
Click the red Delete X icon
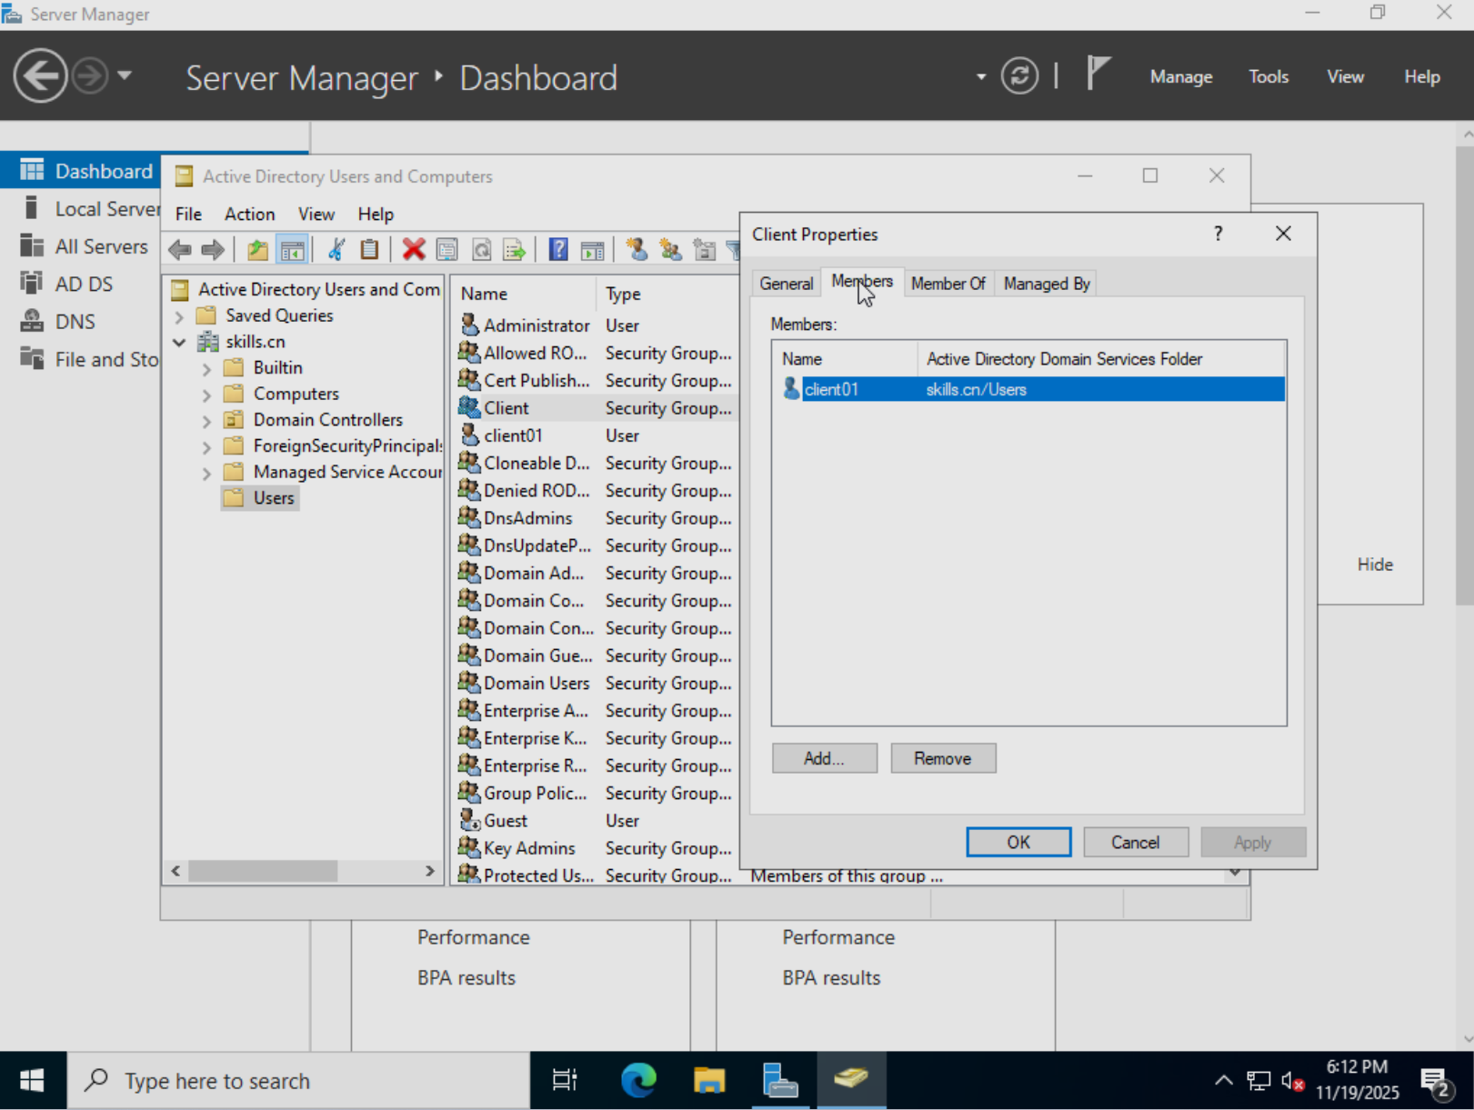[x=414, y=249]
